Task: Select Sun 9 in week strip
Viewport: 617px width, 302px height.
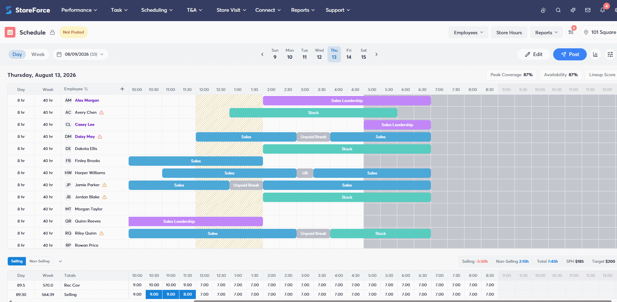Action: [x=275, y=54]
